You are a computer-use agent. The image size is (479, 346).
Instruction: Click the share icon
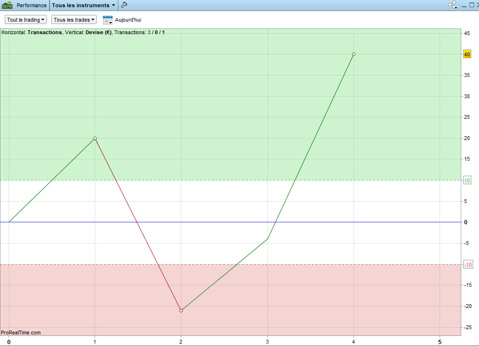coord(453,5)
